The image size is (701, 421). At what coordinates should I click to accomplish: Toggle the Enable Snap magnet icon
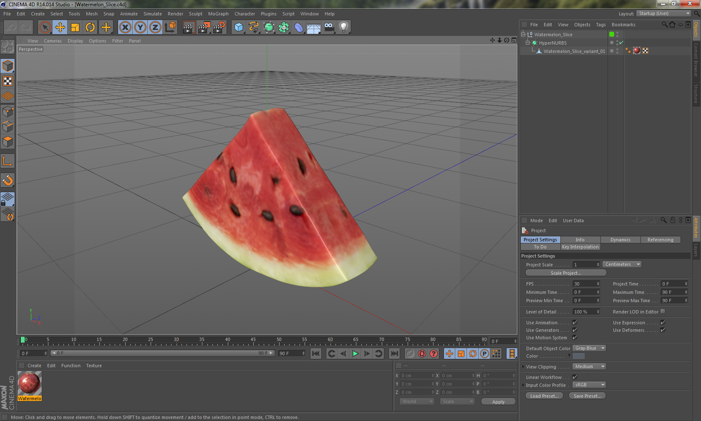click(8, 180)
